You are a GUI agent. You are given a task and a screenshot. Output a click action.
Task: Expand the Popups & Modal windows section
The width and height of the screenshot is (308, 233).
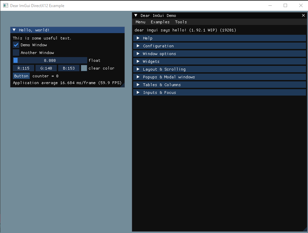(219, 77)
